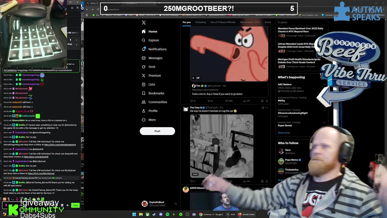Open the Grok icon on The Cats X post
Viewport: 387px width, 218px height.
[x=263, y=108]
